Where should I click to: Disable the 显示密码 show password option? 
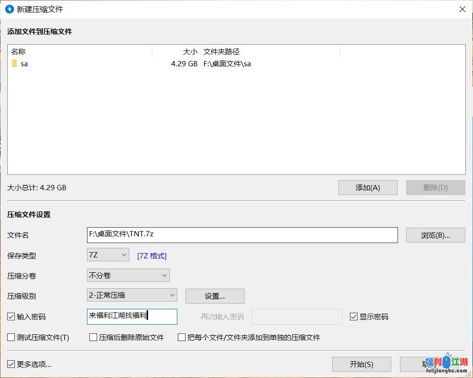[353, 316]
